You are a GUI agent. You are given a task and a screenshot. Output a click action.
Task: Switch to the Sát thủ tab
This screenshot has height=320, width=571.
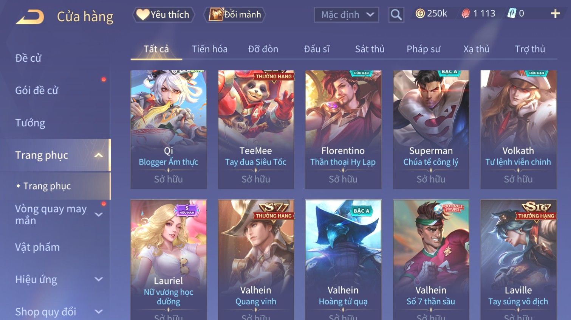pos(370,49)
